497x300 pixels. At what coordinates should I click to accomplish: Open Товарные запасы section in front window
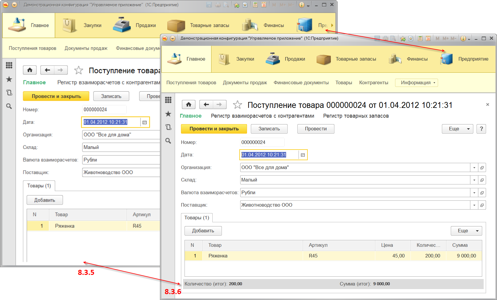(346, 59)
